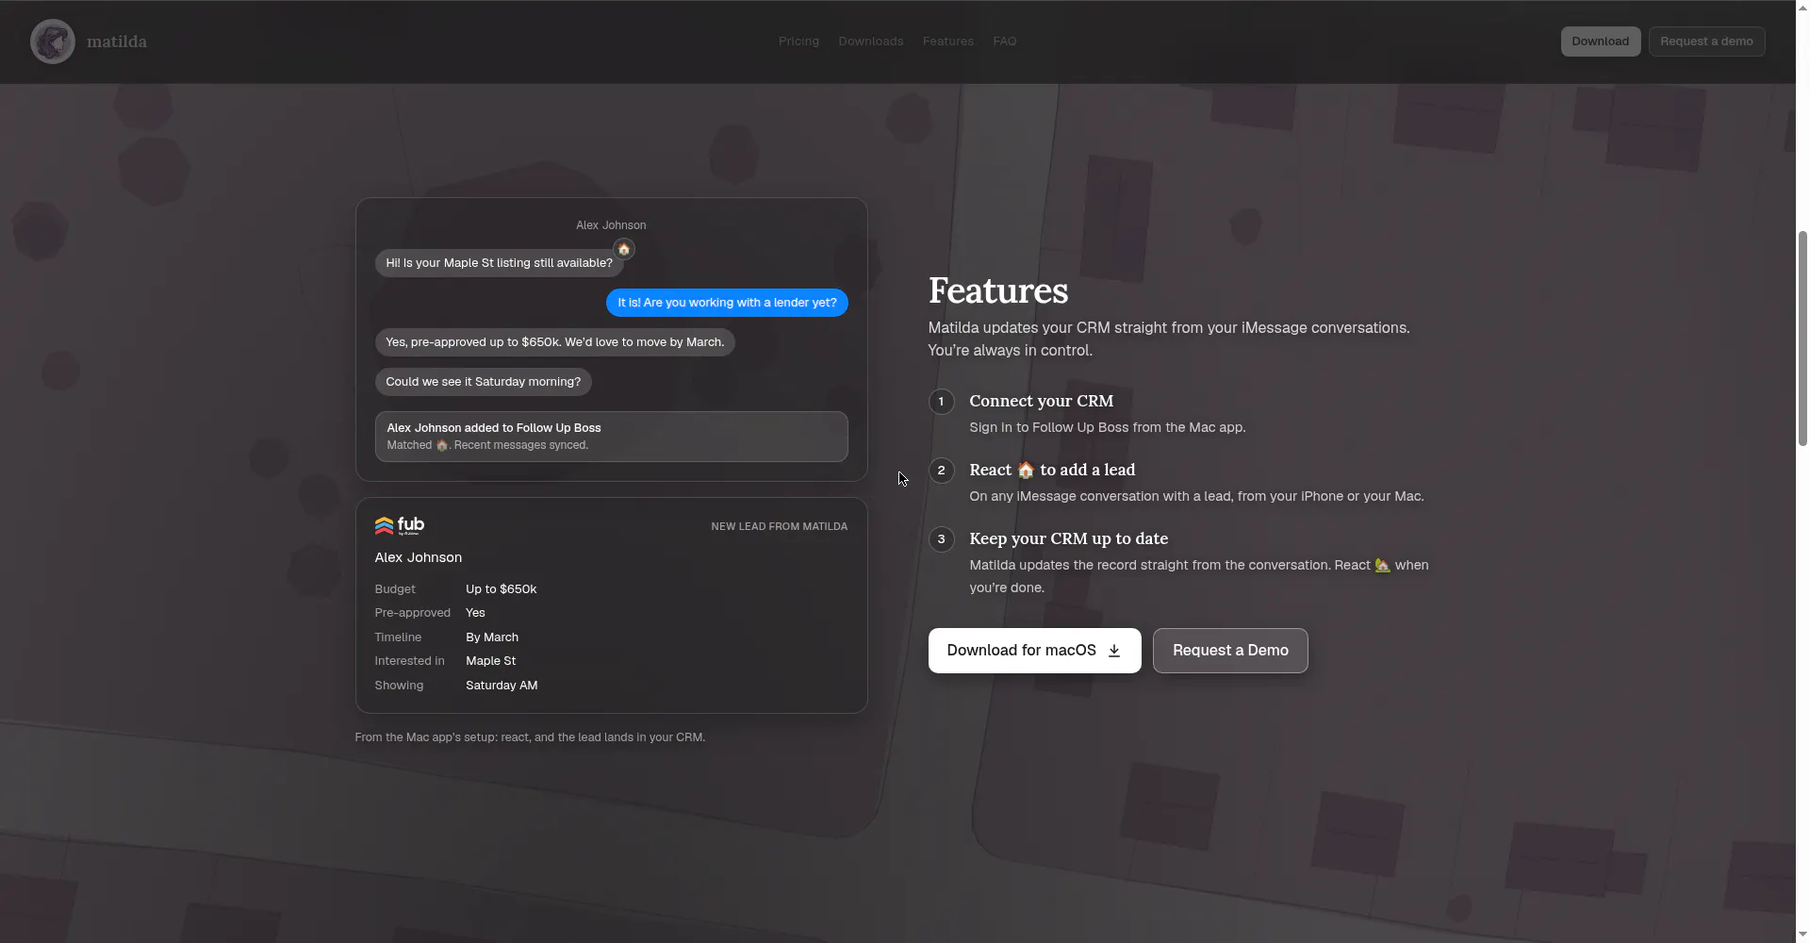Image resolution: width=1810 pixels, height=943 pixels.
Task: Click the 'matilda' brand name
Action: tap(117, 41)
